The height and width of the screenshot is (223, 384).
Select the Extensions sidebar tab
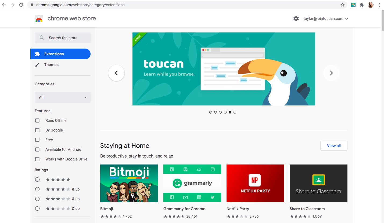[60, 54]
